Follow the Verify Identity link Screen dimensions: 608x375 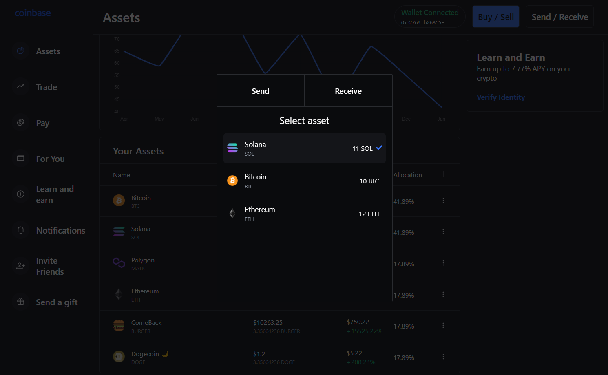[501, 97]
